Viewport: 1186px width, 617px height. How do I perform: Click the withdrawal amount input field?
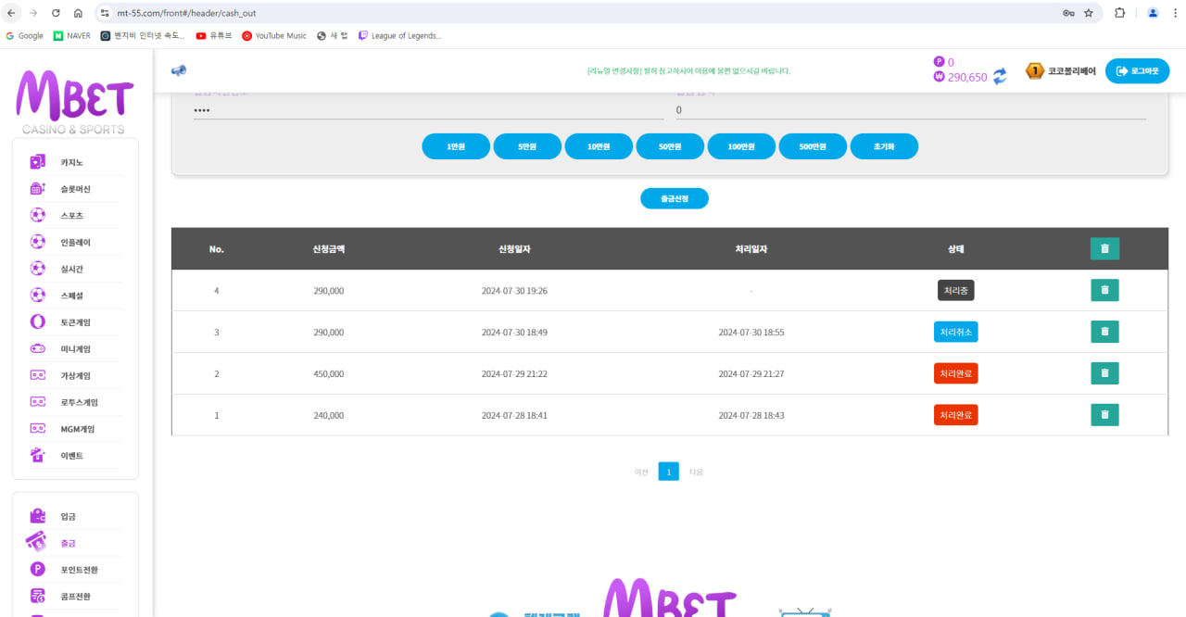coord(910,110)
